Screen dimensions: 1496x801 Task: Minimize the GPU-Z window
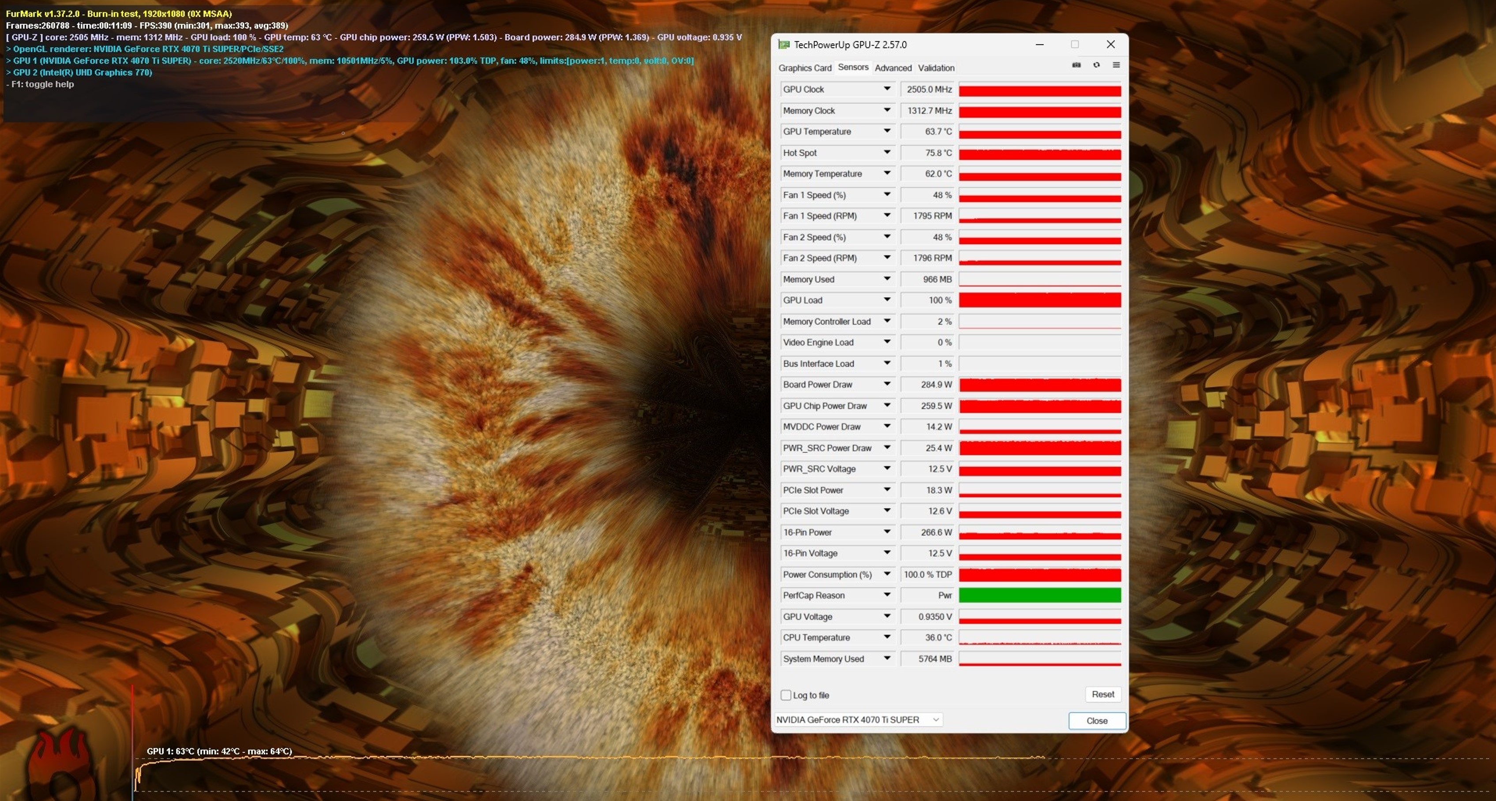(1039, 45)
